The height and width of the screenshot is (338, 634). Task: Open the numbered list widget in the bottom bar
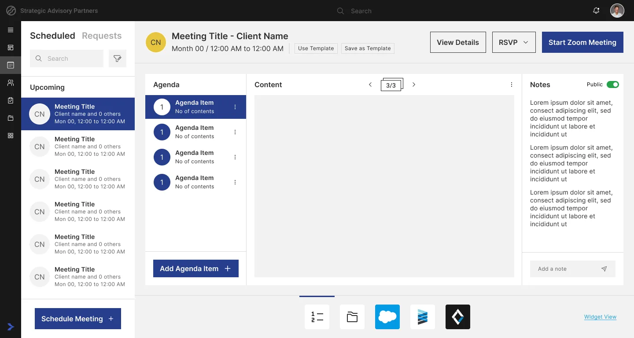click(x=317, y=317)
